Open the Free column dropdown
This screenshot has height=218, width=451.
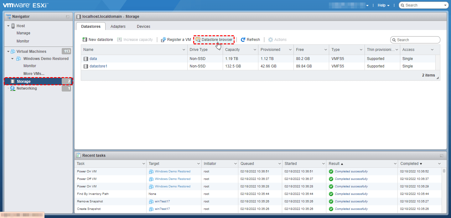(326, 50)
